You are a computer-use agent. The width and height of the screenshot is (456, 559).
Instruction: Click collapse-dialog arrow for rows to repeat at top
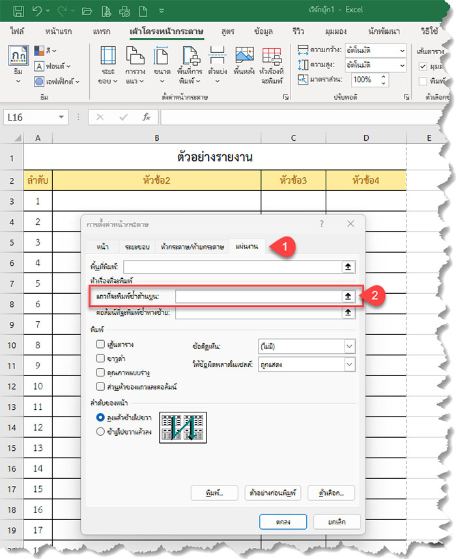pos(349,296)
